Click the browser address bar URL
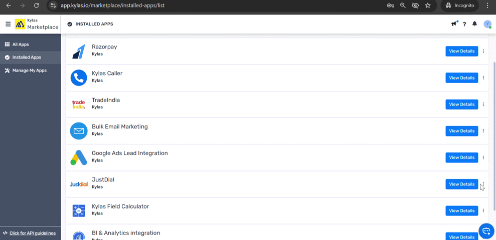The width and height of the screenshot is (496, 240). coord(113,5)
